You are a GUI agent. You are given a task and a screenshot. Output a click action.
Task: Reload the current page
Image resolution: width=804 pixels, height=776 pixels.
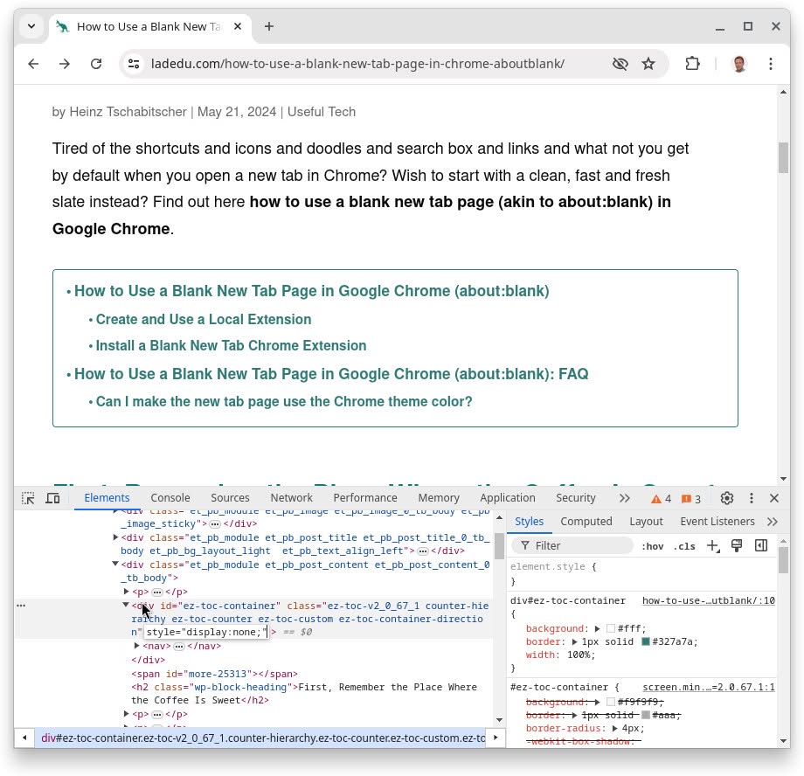tap(96, 64)
